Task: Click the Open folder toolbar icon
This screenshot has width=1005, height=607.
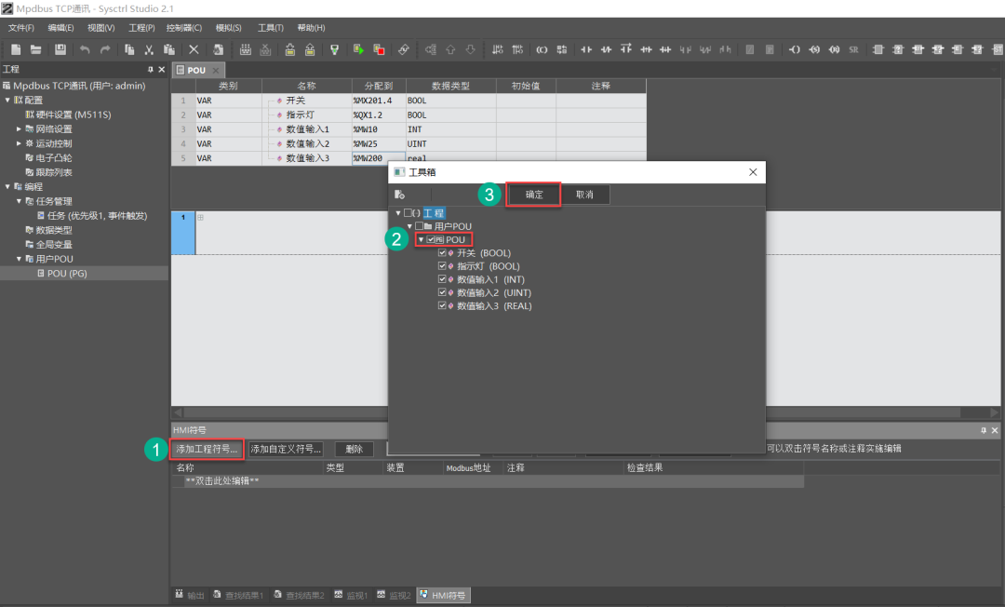Action: pyautogui.click(x=36, y=49)
